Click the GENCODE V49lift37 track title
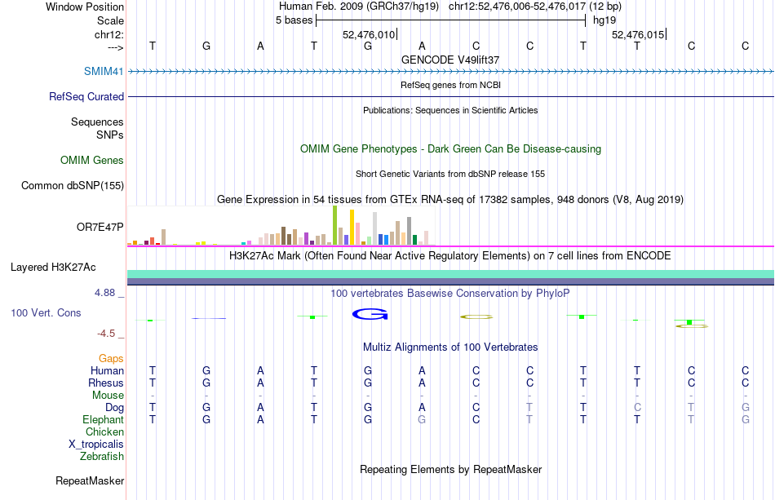 tap(450, 60)
